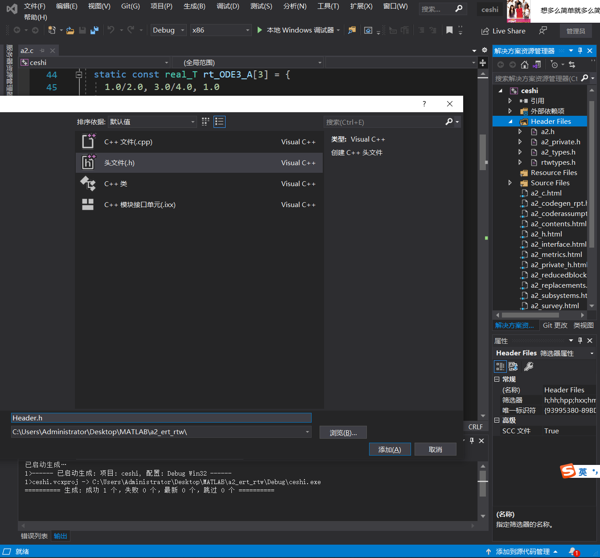The image size is (600, 558).
Task: Toggle the list view for templates
Action: [x=219, y=122]
